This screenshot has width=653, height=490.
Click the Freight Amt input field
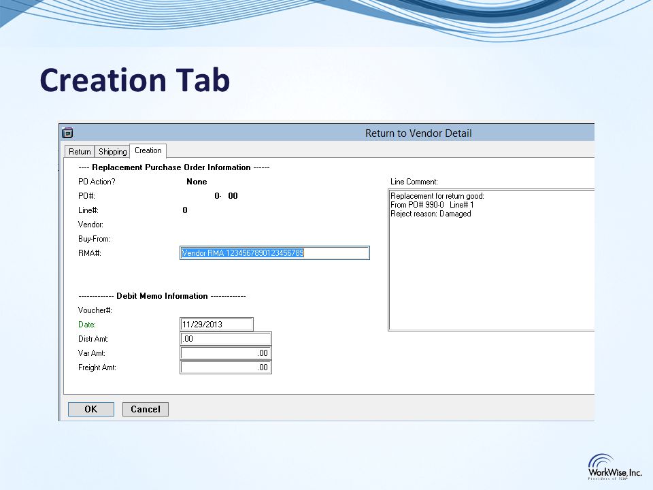click(x=226, y=367)
